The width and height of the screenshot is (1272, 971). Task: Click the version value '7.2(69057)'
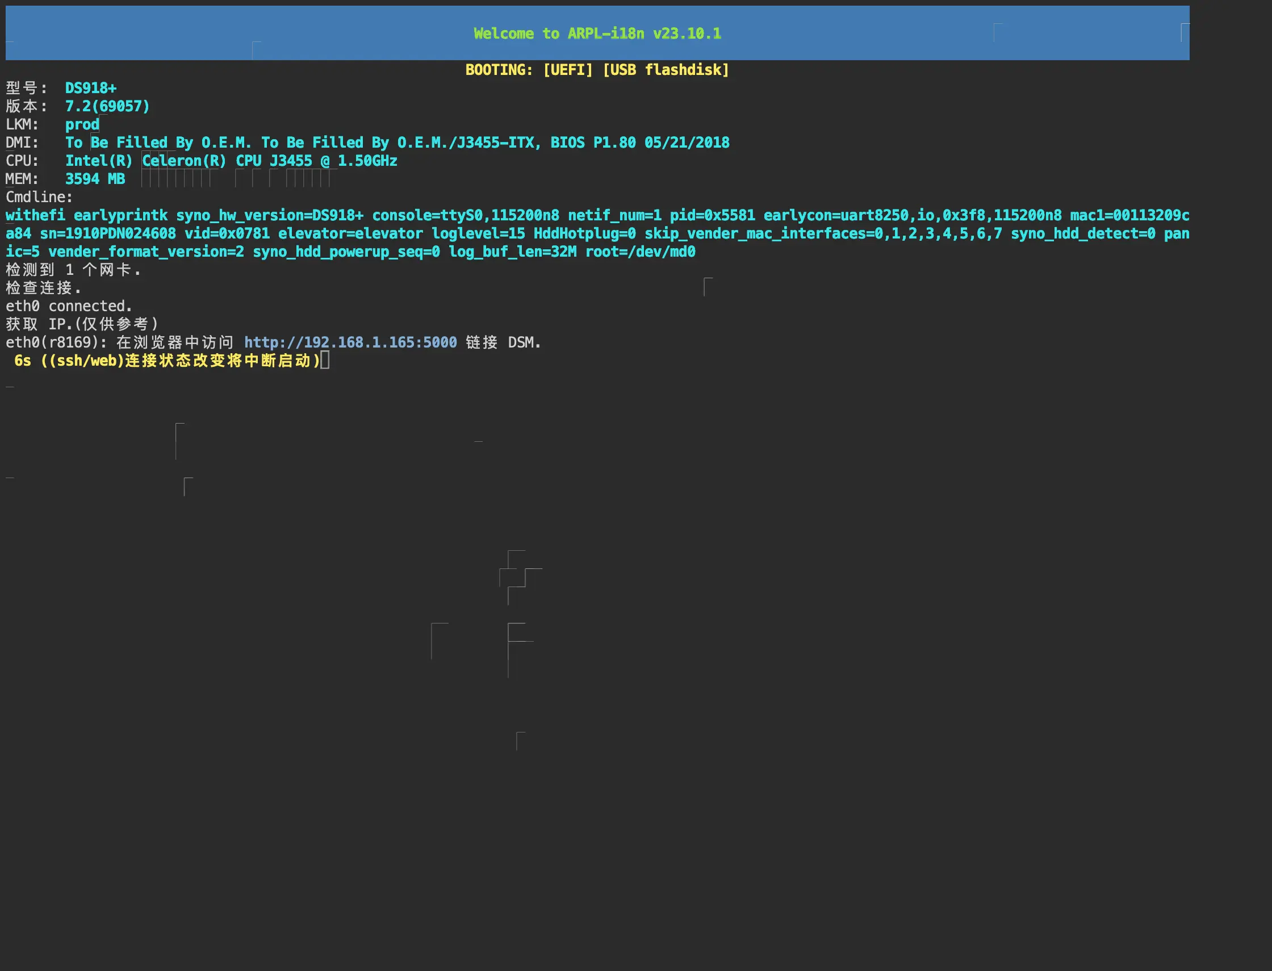tap(107, 106)
